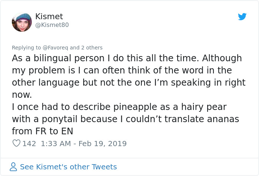Open the @Kismet80 handle
The height and width of the screenshot is (176, 259).
[x=52, y=25]
